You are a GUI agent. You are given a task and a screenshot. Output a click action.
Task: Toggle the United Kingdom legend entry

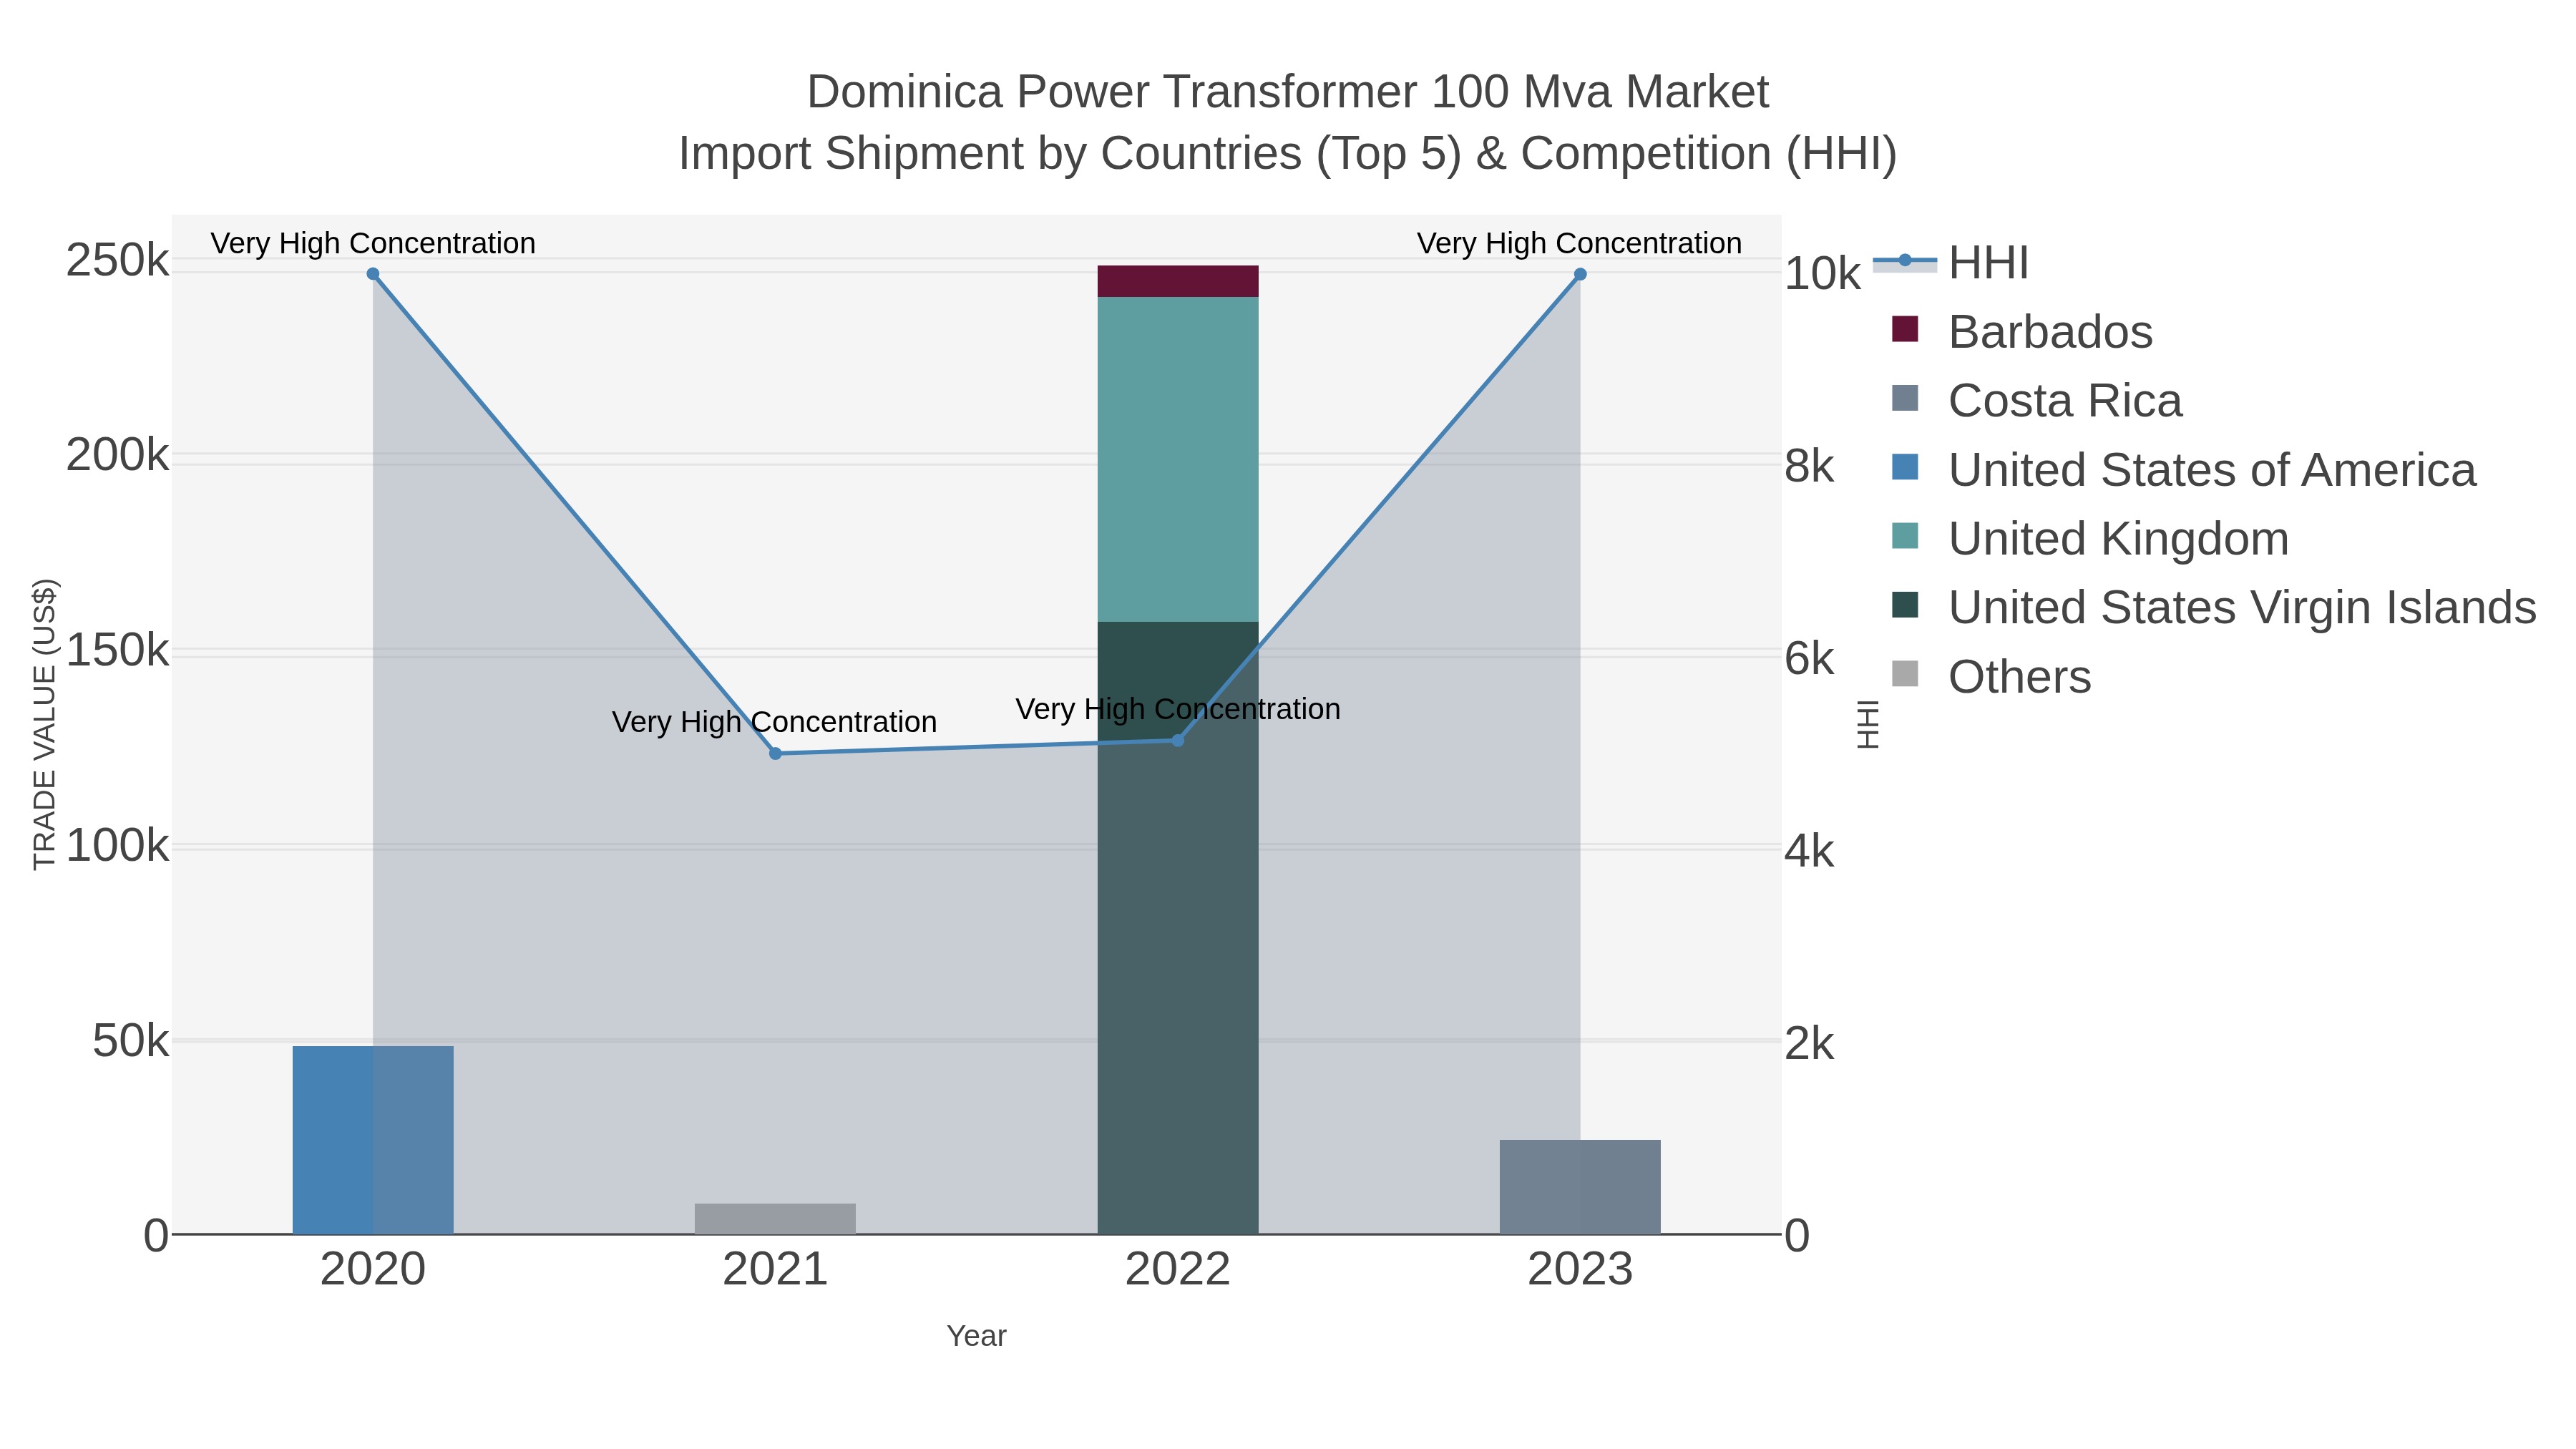coord(2089,539)
